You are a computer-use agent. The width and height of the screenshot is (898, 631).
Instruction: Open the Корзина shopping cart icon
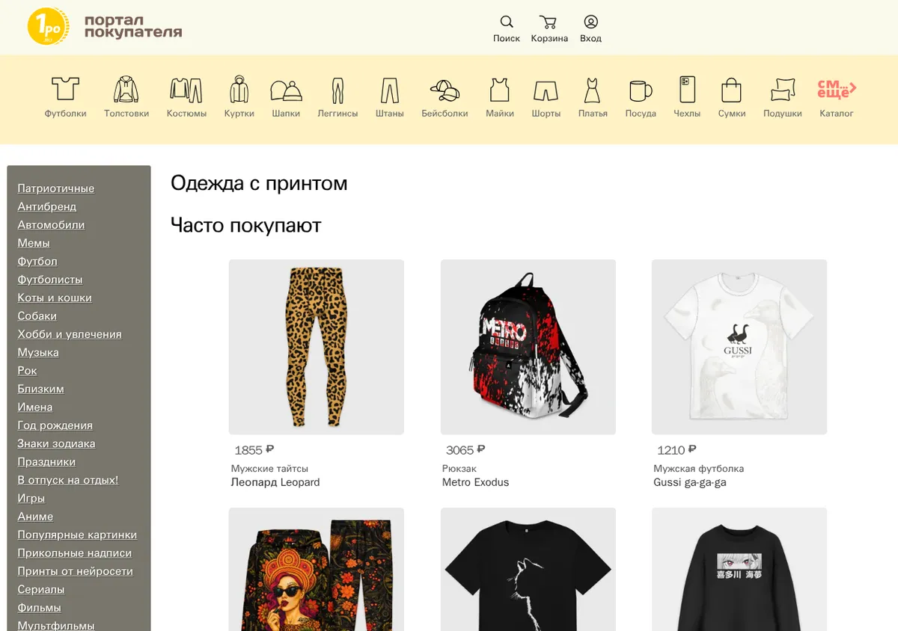[549, 22]
